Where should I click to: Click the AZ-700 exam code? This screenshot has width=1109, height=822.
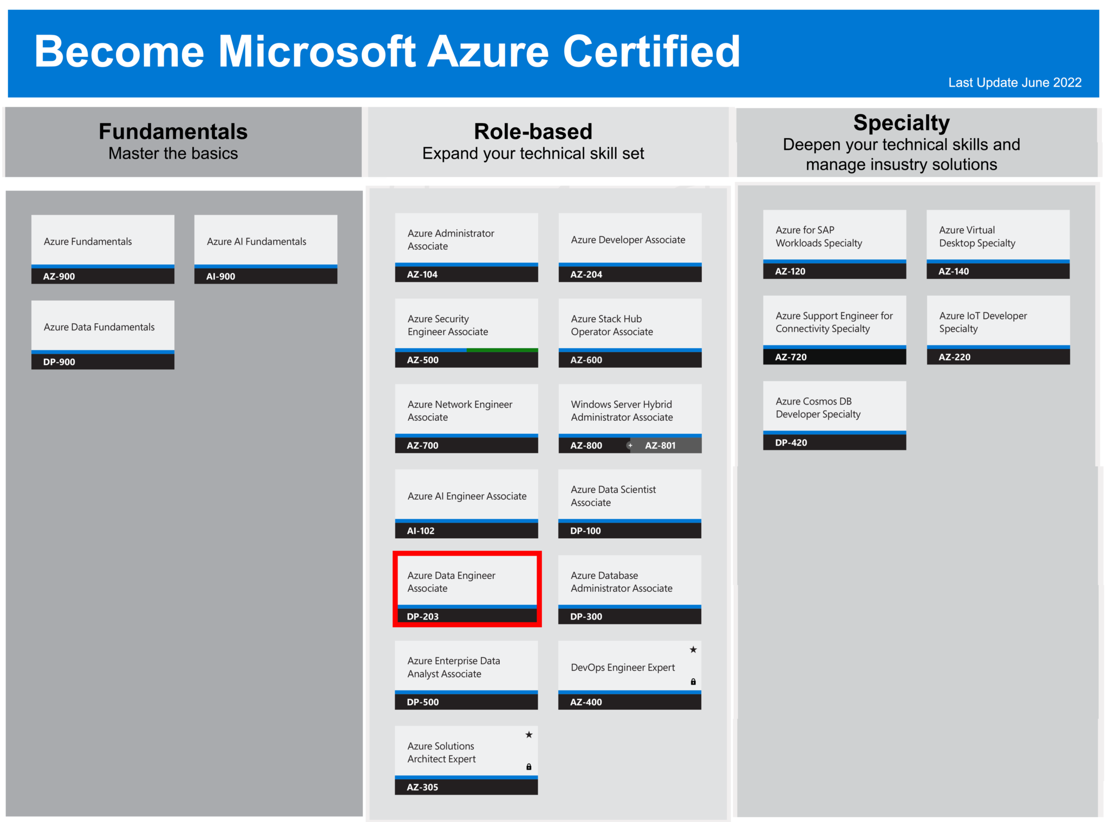pos(423,446)
